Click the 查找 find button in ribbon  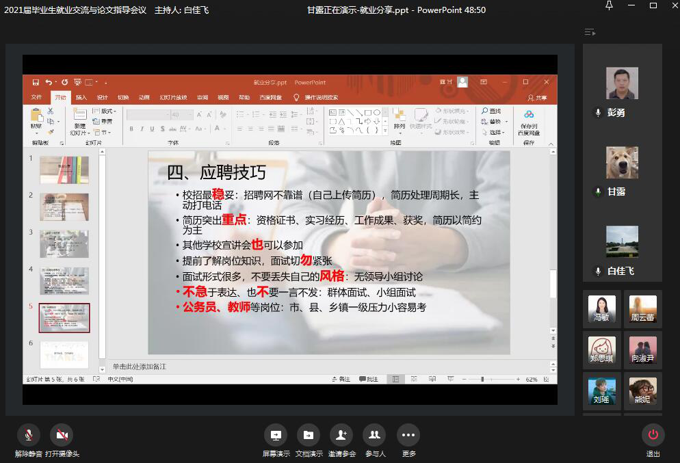coord(491,111)
